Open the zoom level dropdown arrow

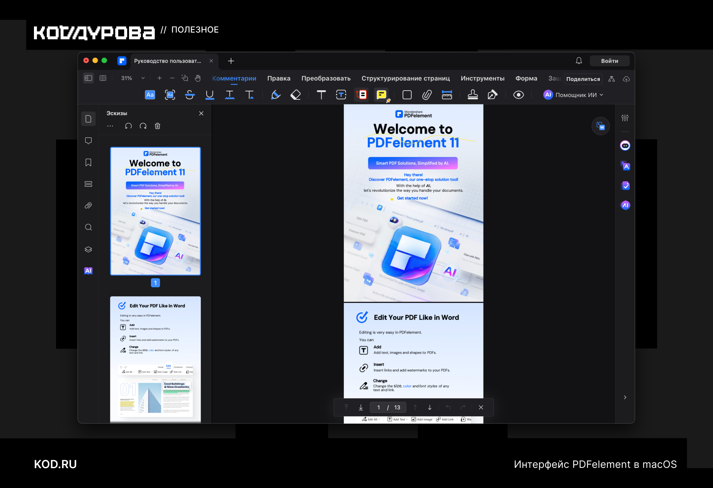point(143,78)
